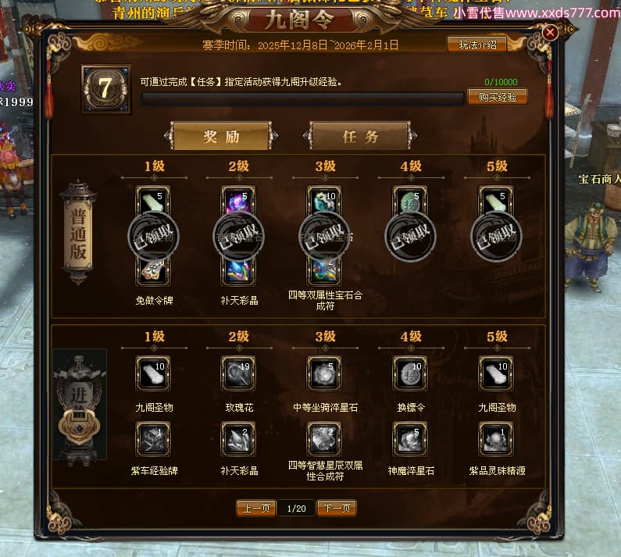Close the 九阁令 window
The height and width of the screenshot is (557, 621).
(x=550, y=33)
